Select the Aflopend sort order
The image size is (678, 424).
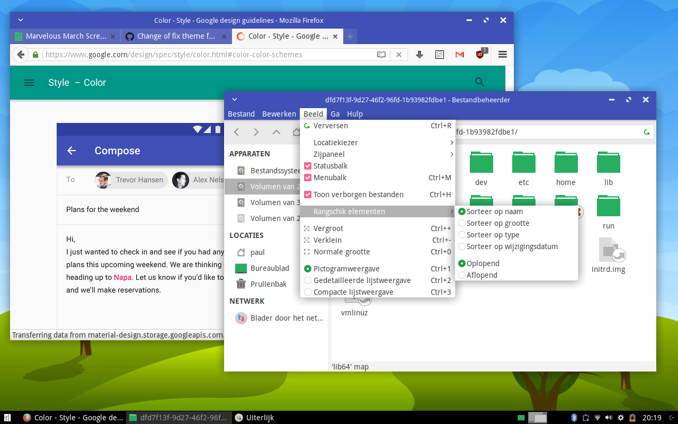coord(516,275)
